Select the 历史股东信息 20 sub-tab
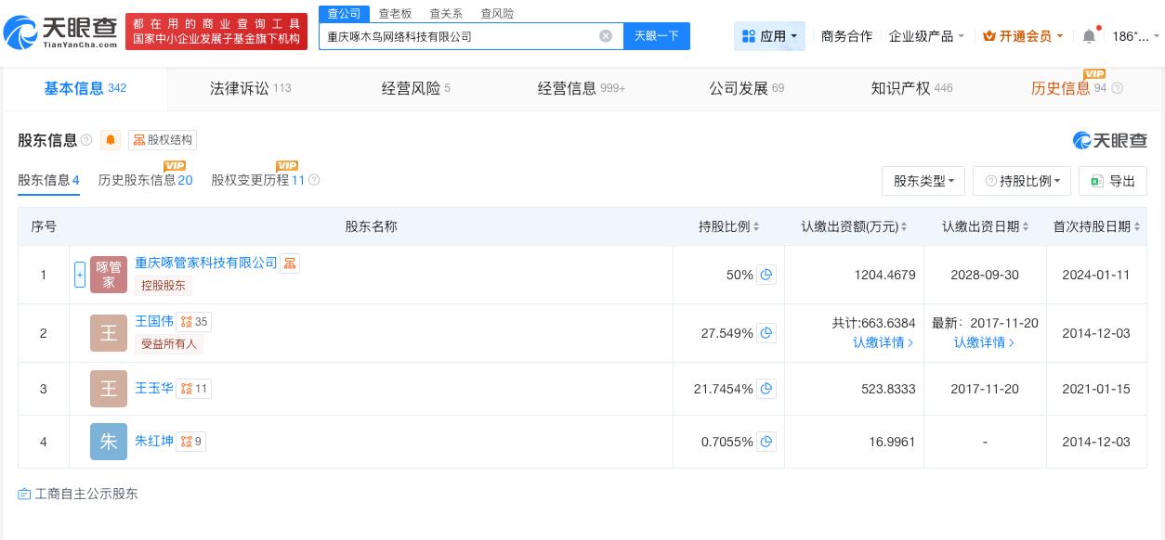The height and width of the screenshot is (540, 1165). click(145, 180)
